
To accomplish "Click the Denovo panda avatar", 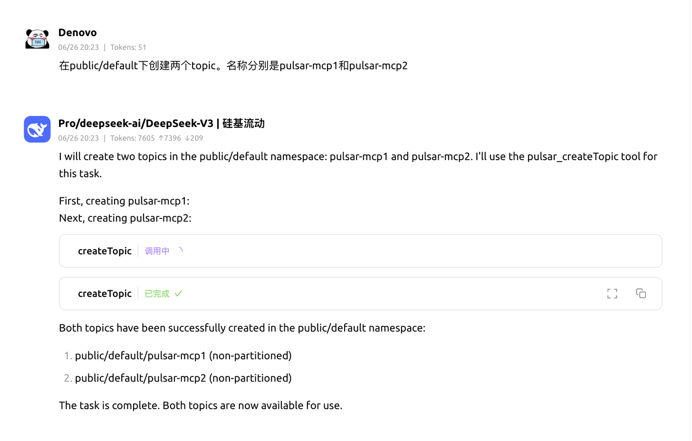I will [x=37, y=38].
